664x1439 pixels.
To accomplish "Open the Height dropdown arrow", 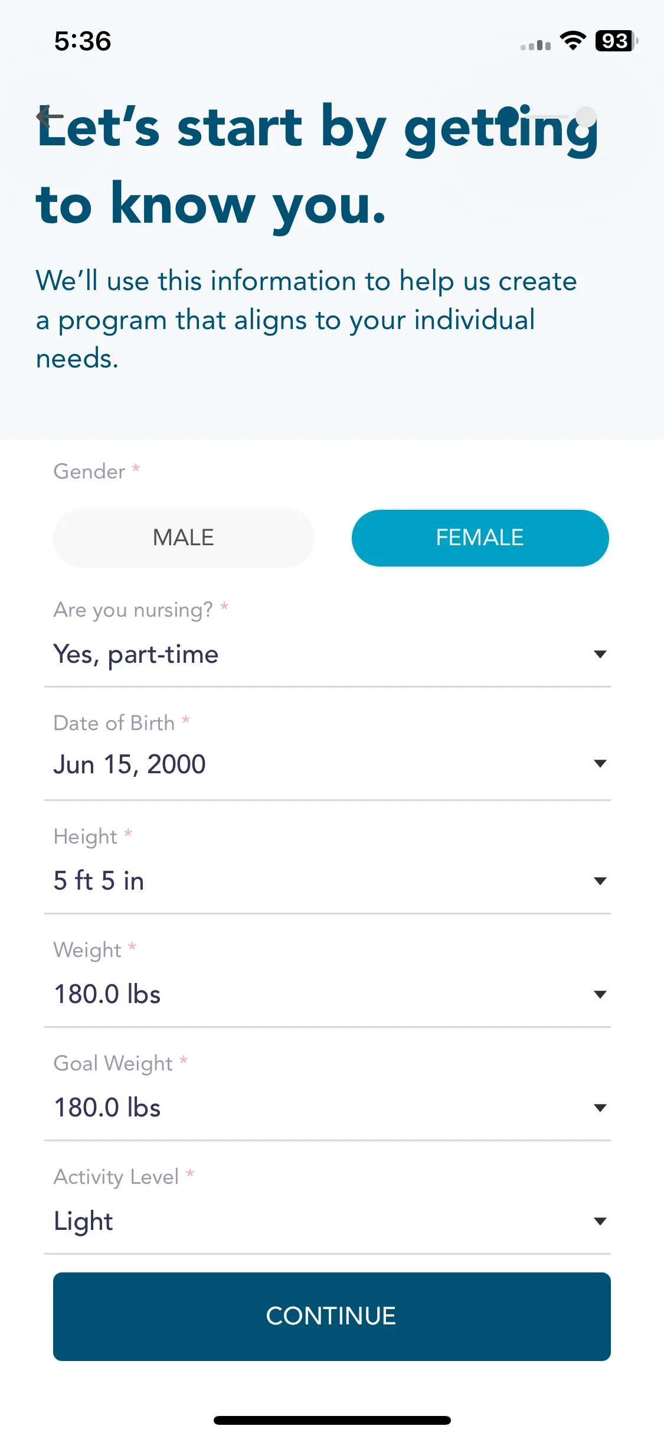I will click(x=600, y=881).
